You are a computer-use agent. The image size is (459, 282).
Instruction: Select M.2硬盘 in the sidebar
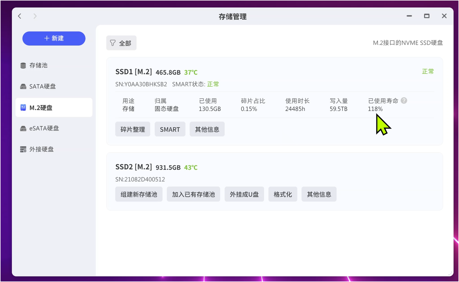point(54,108)
